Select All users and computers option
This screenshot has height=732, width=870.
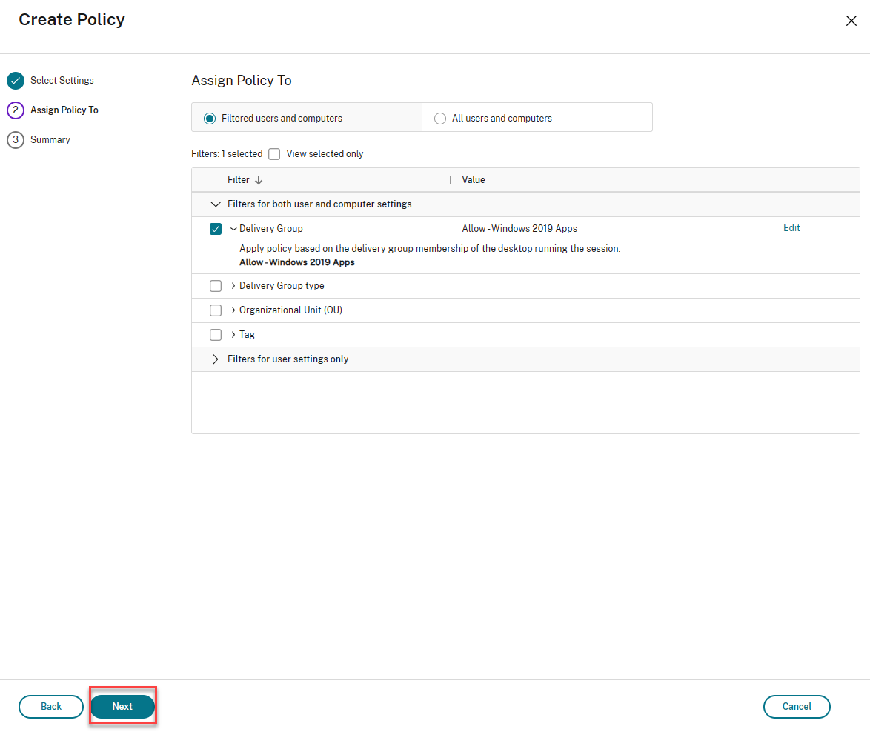440,119
